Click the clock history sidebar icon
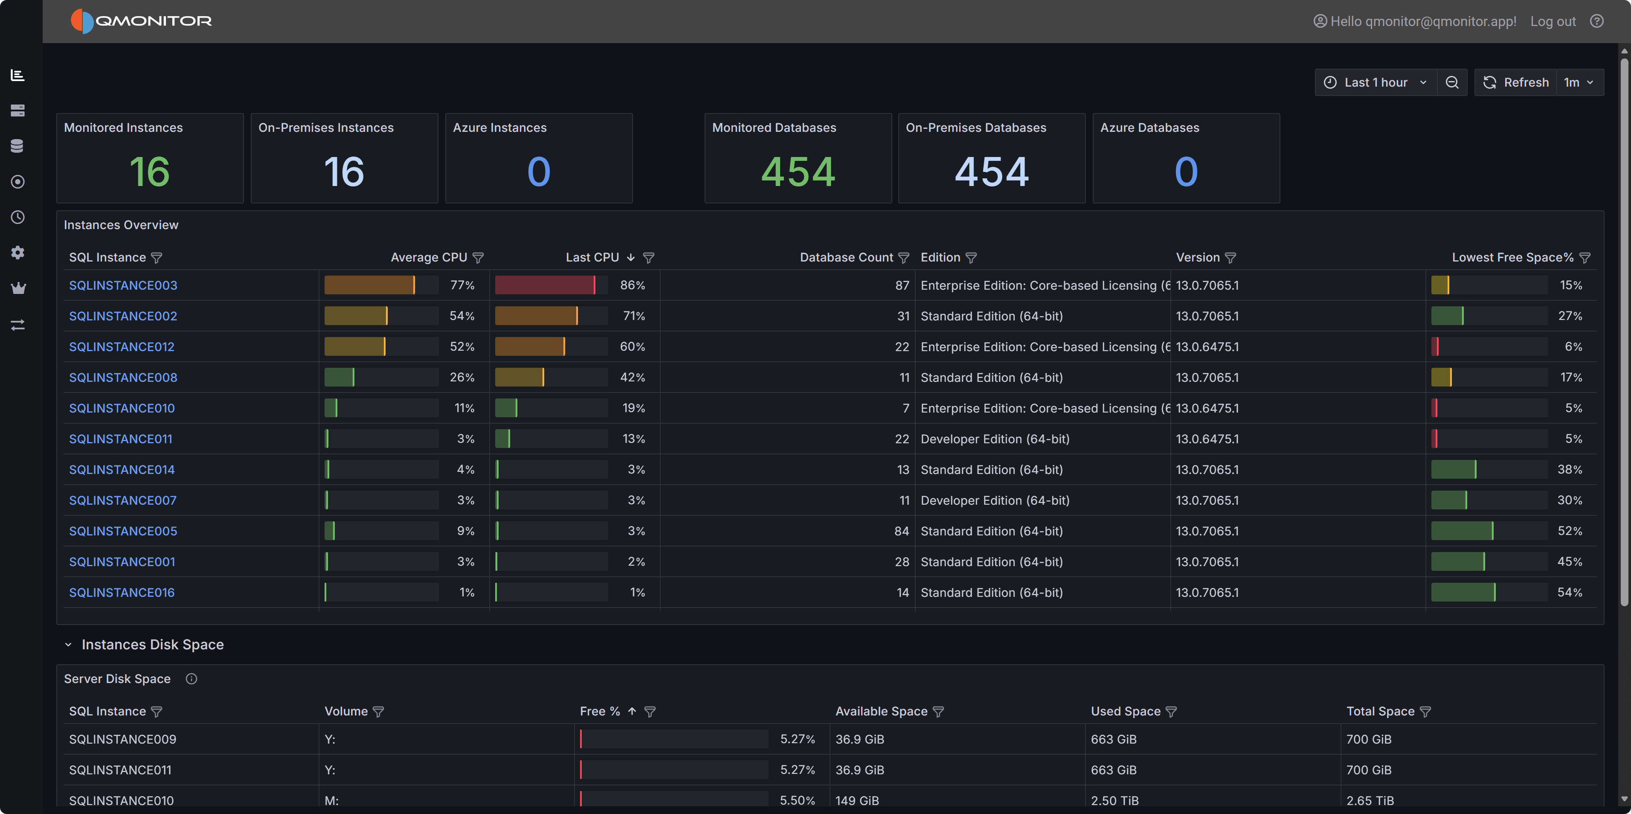1631x814 pixels. point(18,217)
